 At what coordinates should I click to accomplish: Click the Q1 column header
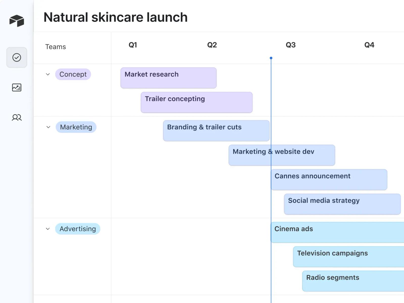pyautogui.click(x=133, y=45)
